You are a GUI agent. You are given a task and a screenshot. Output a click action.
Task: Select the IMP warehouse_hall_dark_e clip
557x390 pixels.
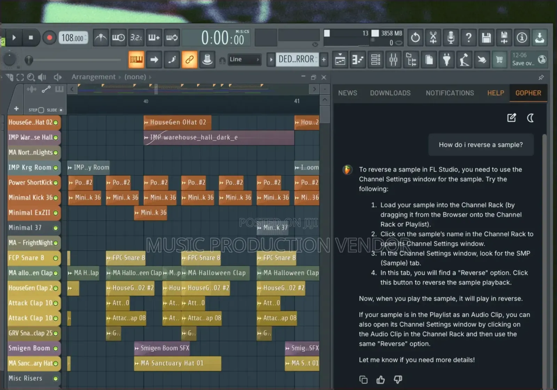[x=219, y=138]
